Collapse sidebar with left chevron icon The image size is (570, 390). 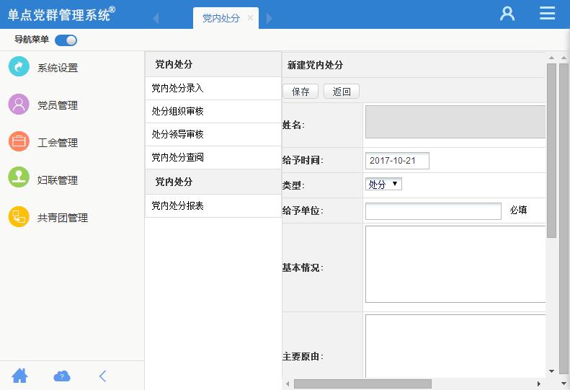103,376
